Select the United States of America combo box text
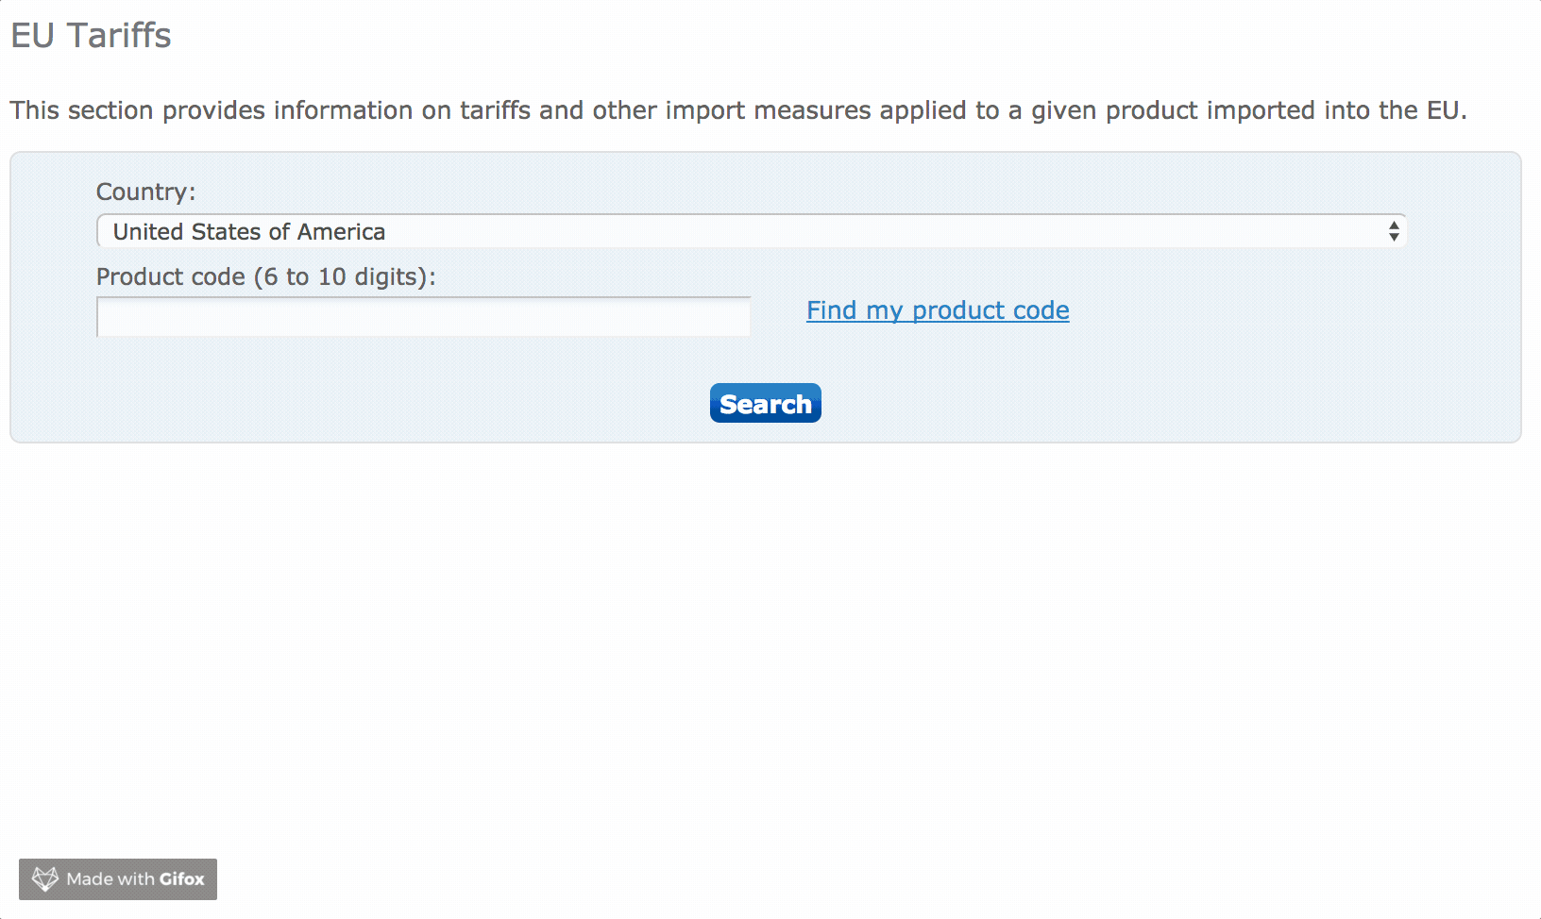This screenshot has width=1541, height=919. coord(249,232)
